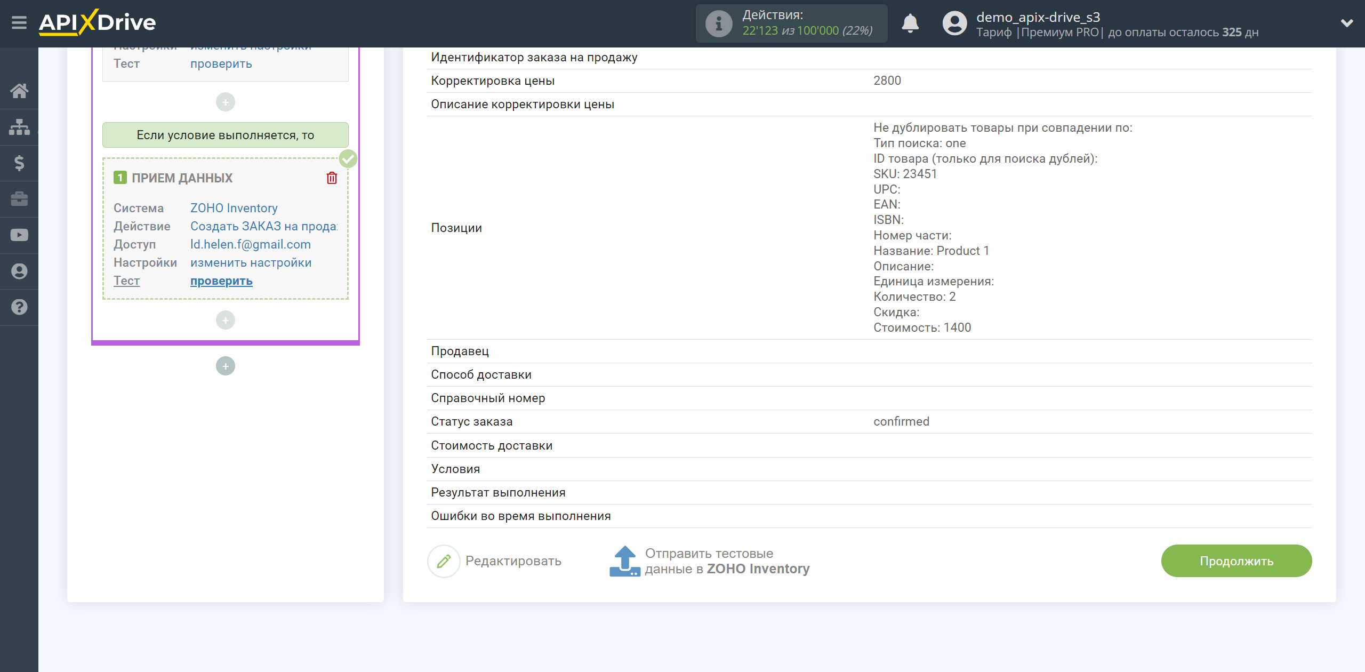Add a step below the ПРИЕМ ДАННЫХ block
Image resolution: width=1365 pixels, height=672 pixels.
pyautogui.click(x=226, y=320)
